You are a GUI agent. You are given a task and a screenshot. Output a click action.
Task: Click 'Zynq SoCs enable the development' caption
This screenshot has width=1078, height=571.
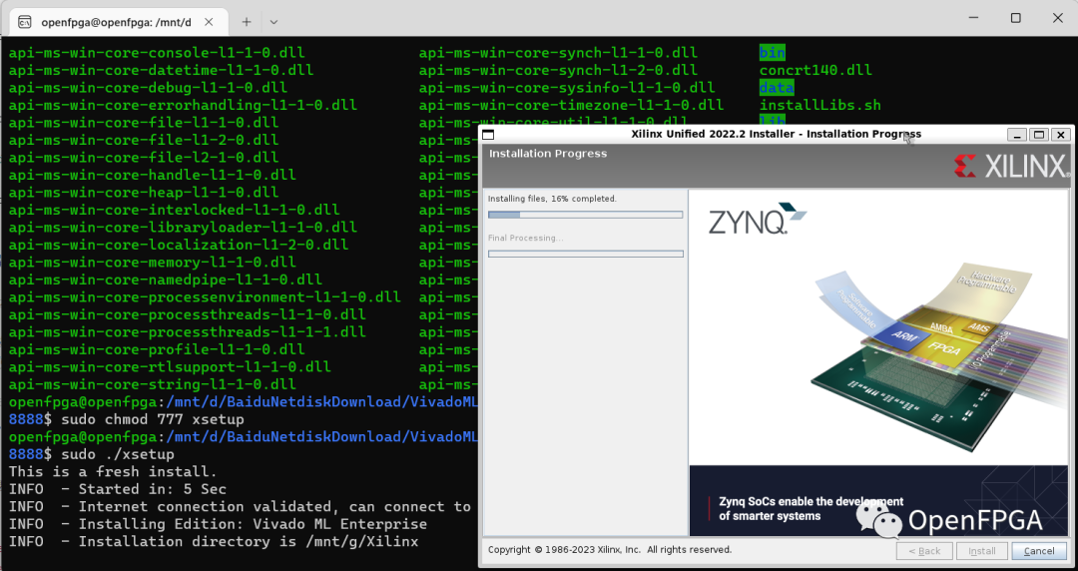tap(811, 501)
